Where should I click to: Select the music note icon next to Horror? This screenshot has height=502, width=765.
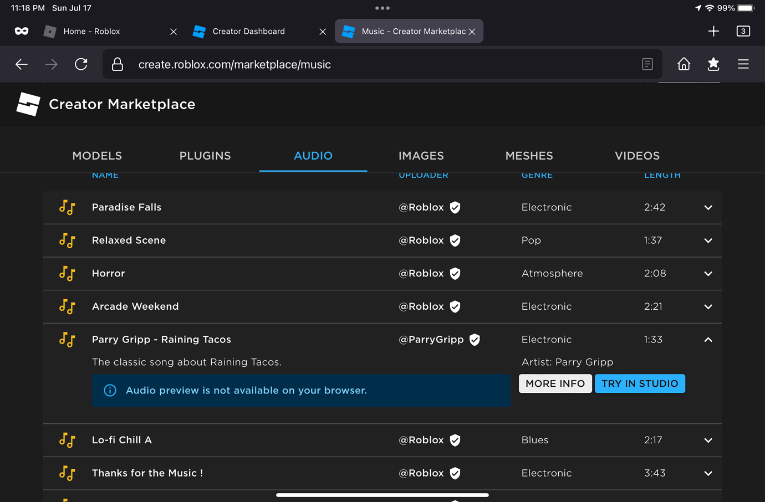click(x=67, y=274)
